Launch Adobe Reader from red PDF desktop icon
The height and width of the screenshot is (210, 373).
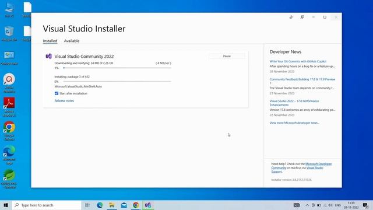point(9,107)
